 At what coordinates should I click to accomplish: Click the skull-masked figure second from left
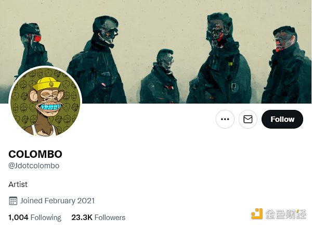[x=98, y=60]
